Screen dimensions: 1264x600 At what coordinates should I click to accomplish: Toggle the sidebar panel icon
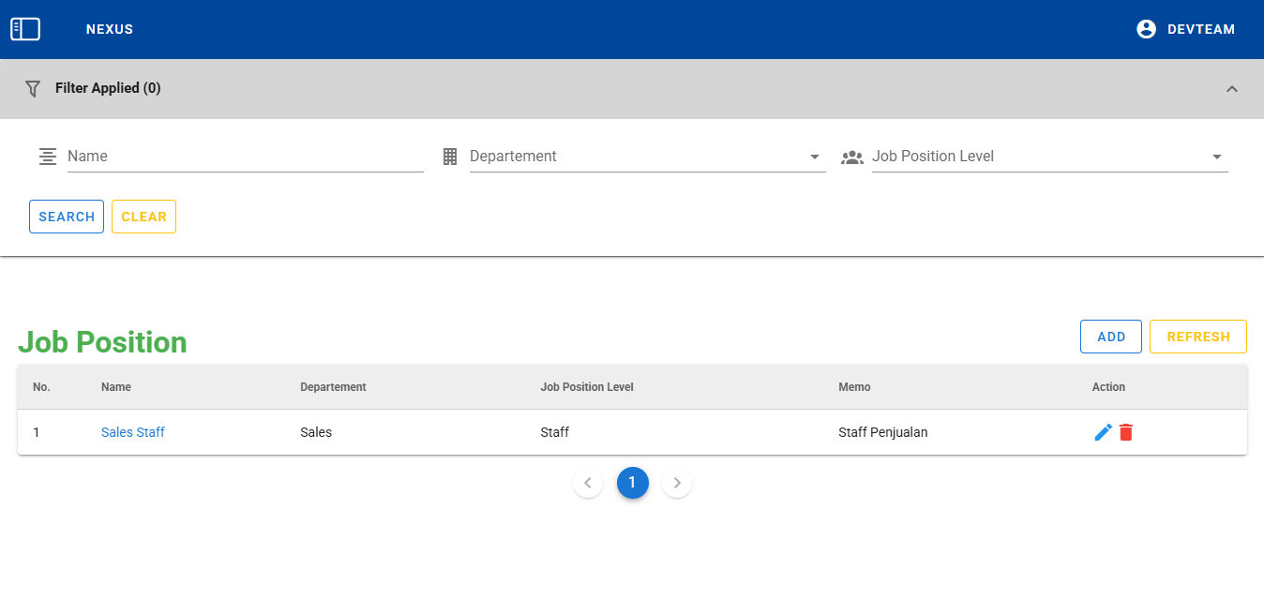click(x=25, y=29)
